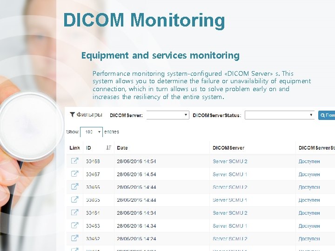
Task: Open link icon for record 30462
Action: point(74,238)
